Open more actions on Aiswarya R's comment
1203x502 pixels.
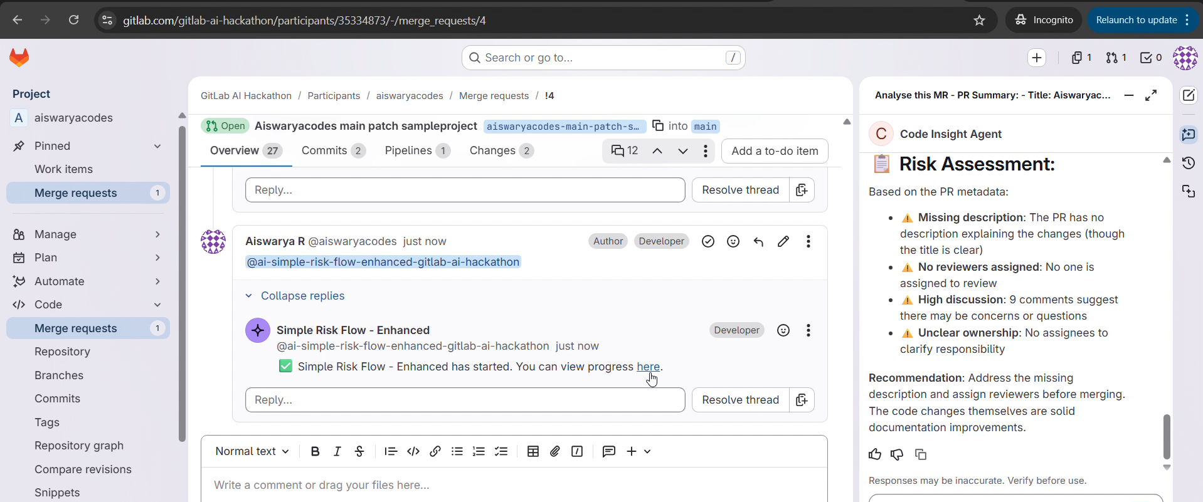pyautogui.click(x=808, y=241)
